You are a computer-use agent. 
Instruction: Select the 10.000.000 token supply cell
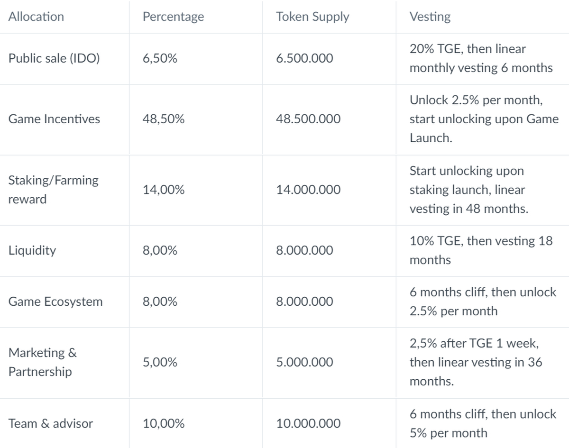pos(308,423)
